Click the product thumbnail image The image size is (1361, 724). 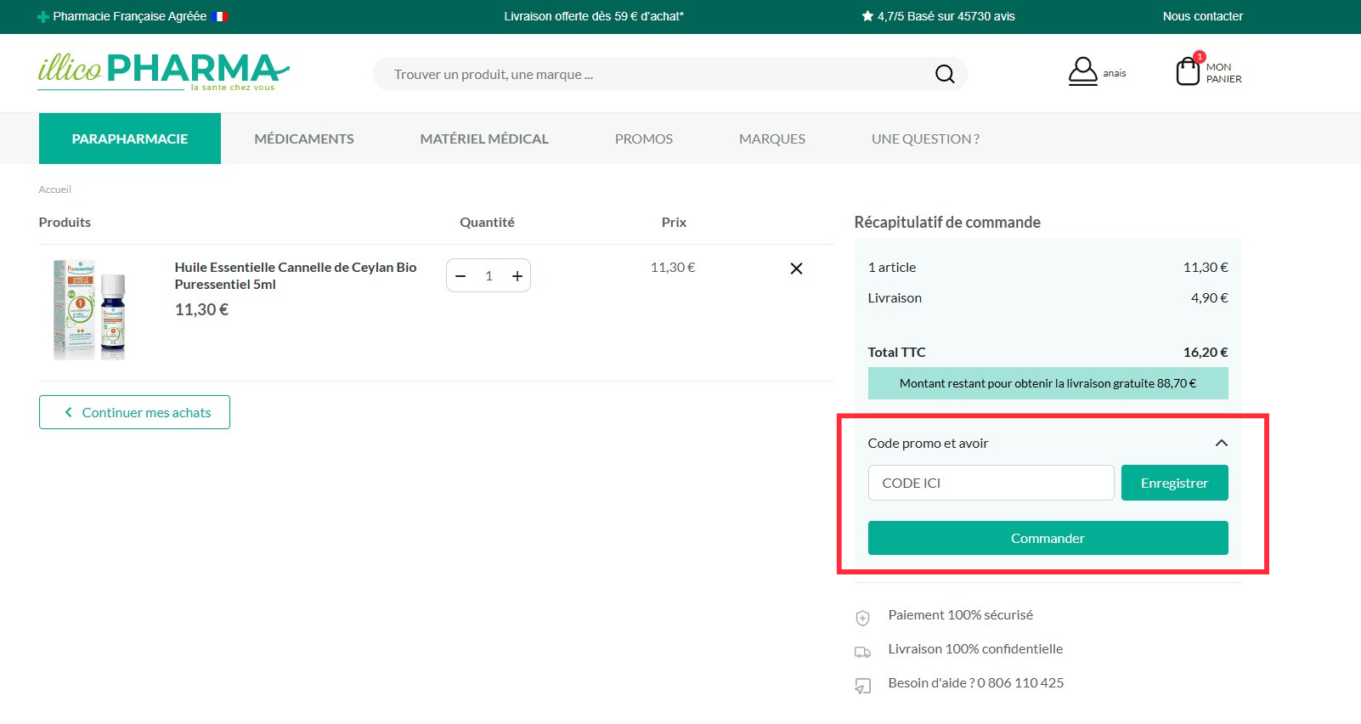89,310
